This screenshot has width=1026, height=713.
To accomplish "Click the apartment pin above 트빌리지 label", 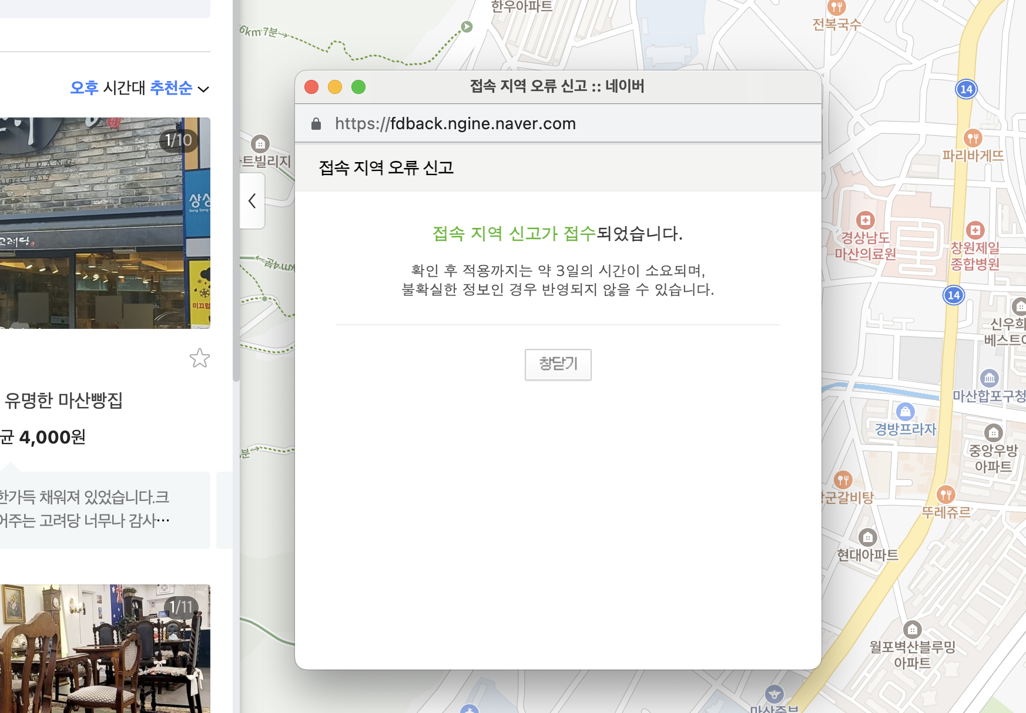I will (260, 143).
